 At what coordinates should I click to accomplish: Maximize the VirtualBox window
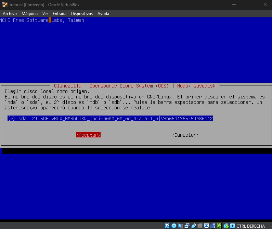pos(249,4)
